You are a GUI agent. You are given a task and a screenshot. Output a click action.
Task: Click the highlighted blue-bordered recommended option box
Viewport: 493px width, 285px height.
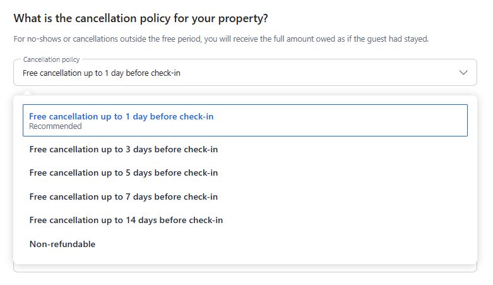click(x=245, y=120)
